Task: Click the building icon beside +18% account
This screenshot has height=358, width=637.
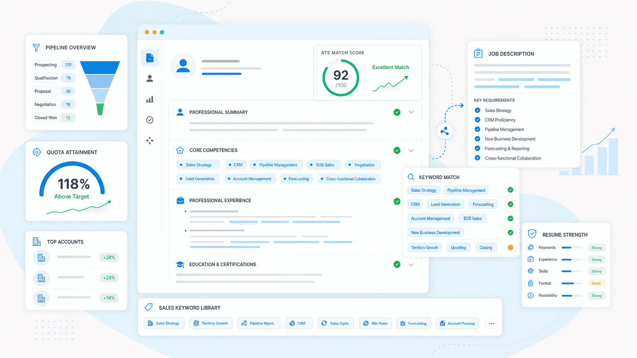Action: point(41,298)
